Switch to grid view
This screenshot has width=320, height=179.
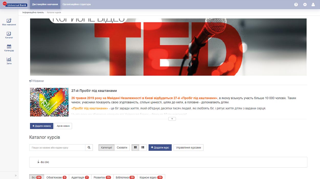pyautogui.click(x=135, y=148)
